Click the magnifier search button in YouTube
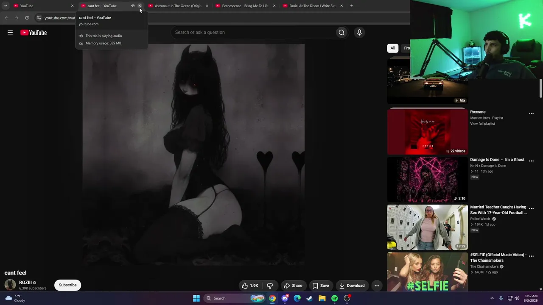This screenshot has width=543, height=305. (341, 33)
